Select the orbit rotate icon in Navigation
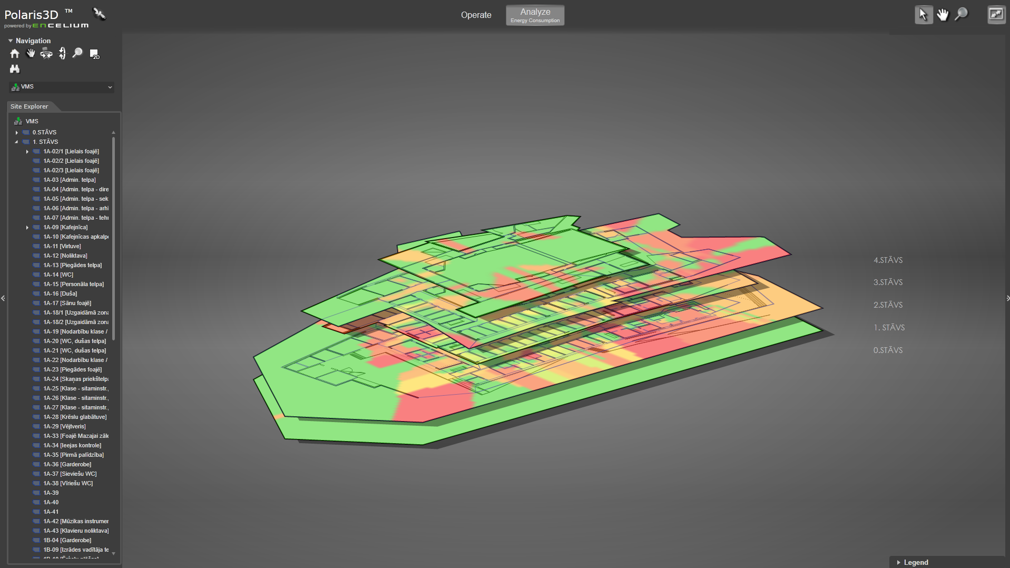Screen dimensions: 1010x568 click(x=46, y=54)
